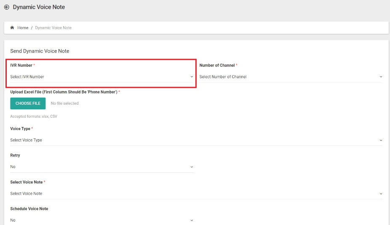
Task: Click the No file selected text
Action: (x=65, y=103)
